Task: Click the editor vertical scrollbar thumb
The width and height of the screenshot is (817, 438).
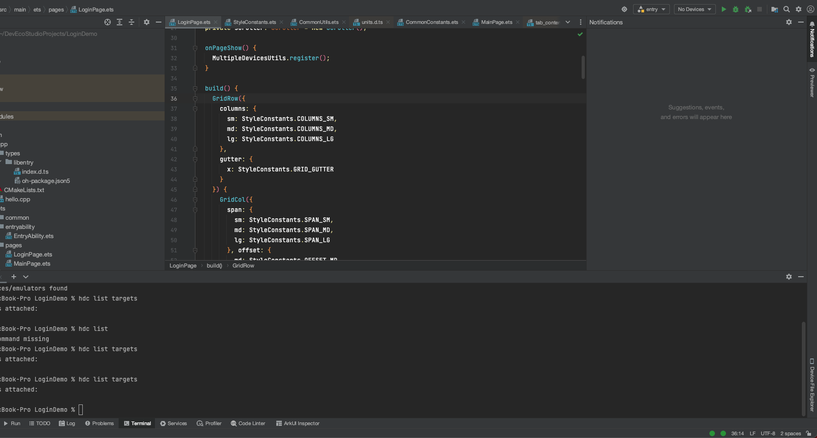Action: (583, 67)
